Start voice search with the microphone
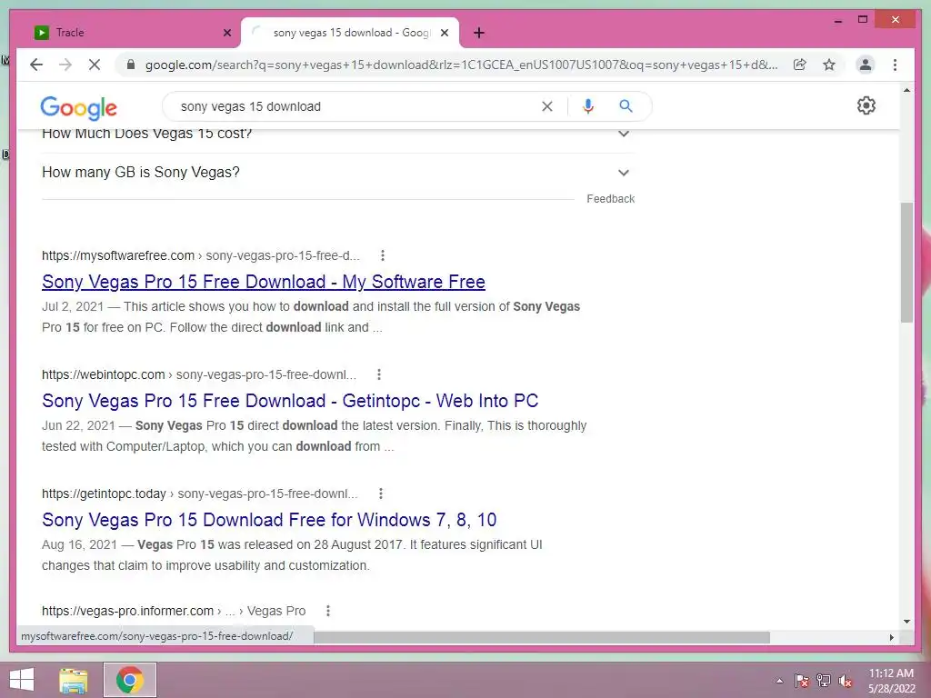931x698 pixels. pos(588,106)
